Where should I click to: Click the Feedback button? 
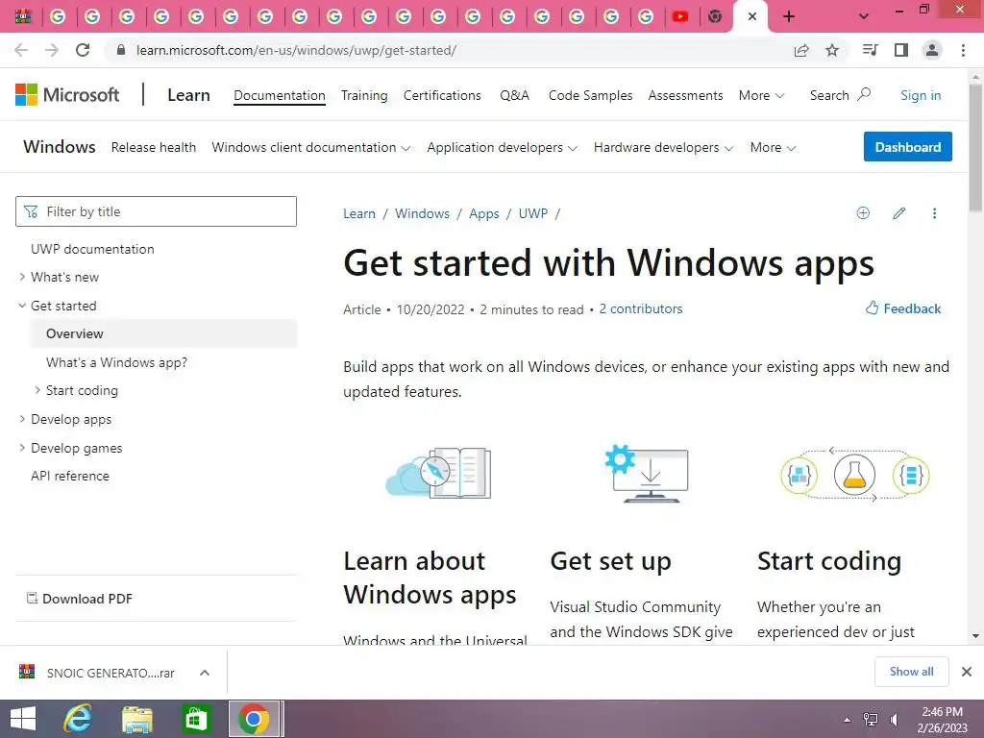point(903,308)
